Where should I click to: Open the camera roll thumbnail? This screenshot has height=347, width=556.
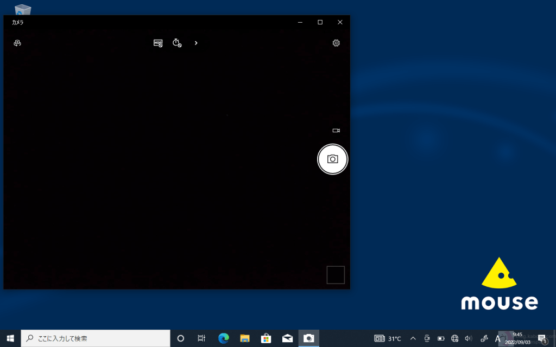point(336,275)
